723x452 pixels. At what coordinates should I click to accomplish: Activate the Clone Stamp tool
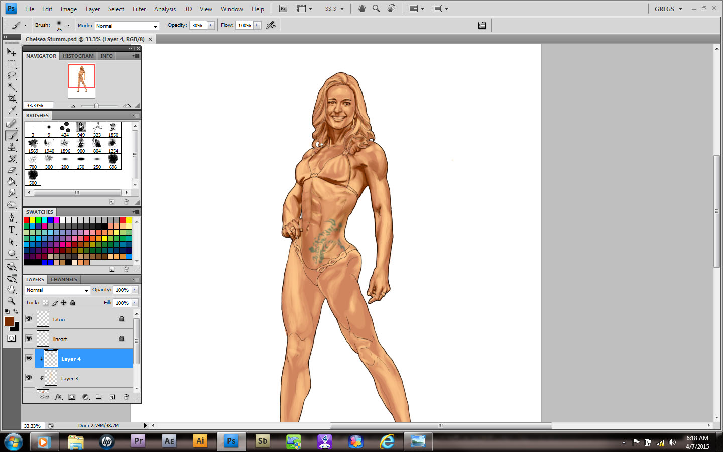[12, 147]
